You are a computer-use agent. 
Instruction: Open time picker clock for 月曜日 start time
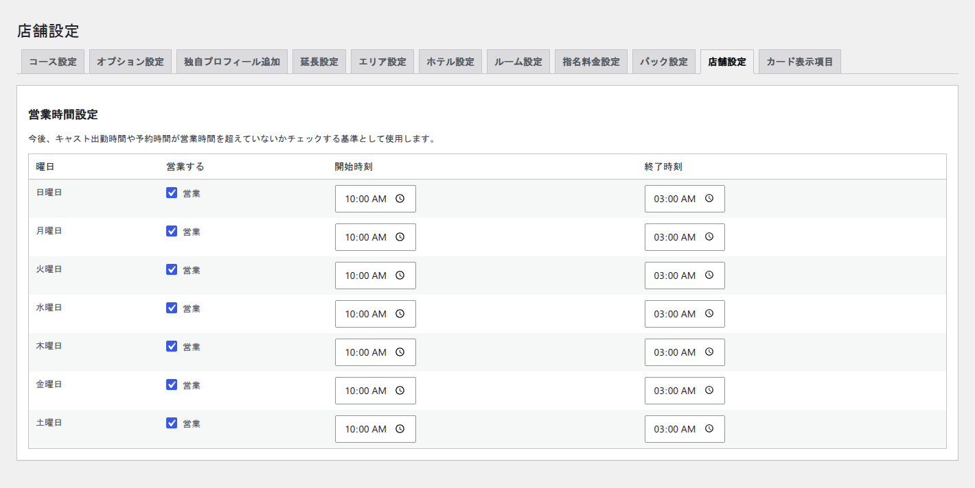[x=400, y=237]
